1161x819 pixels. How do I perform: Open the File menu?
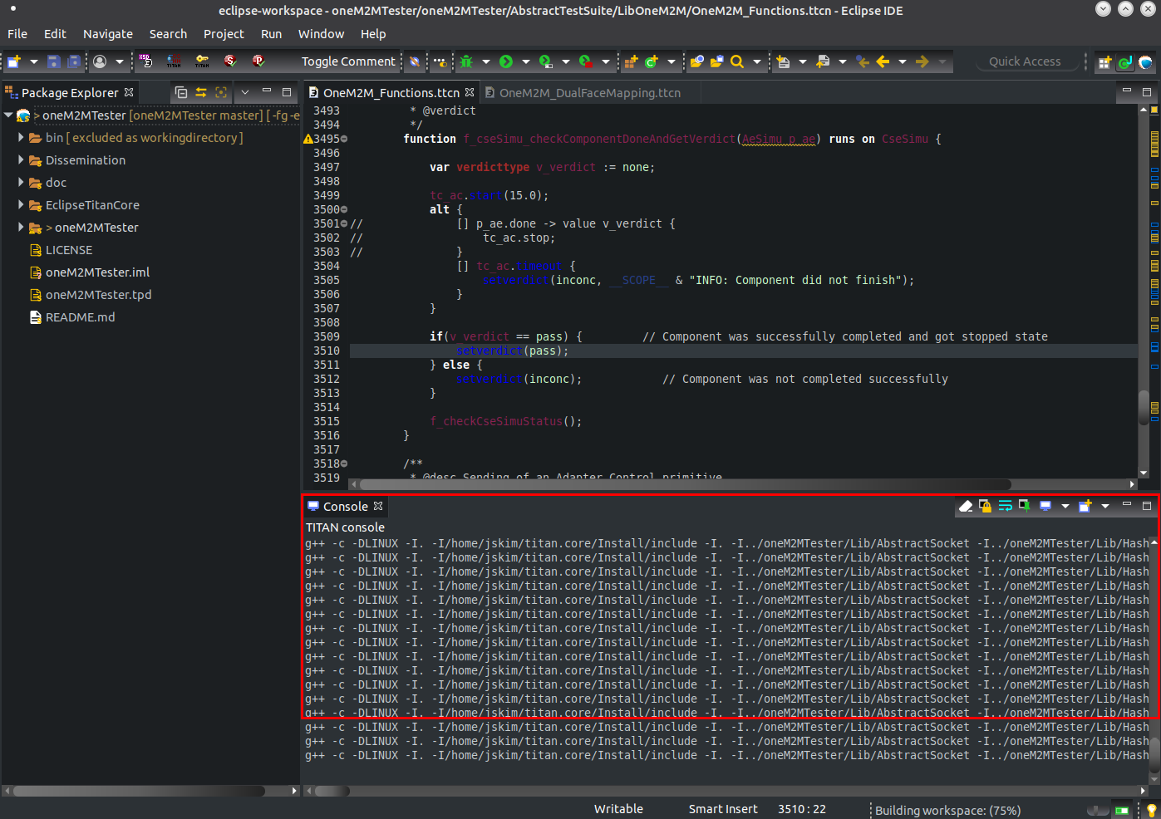coord(17,34)
